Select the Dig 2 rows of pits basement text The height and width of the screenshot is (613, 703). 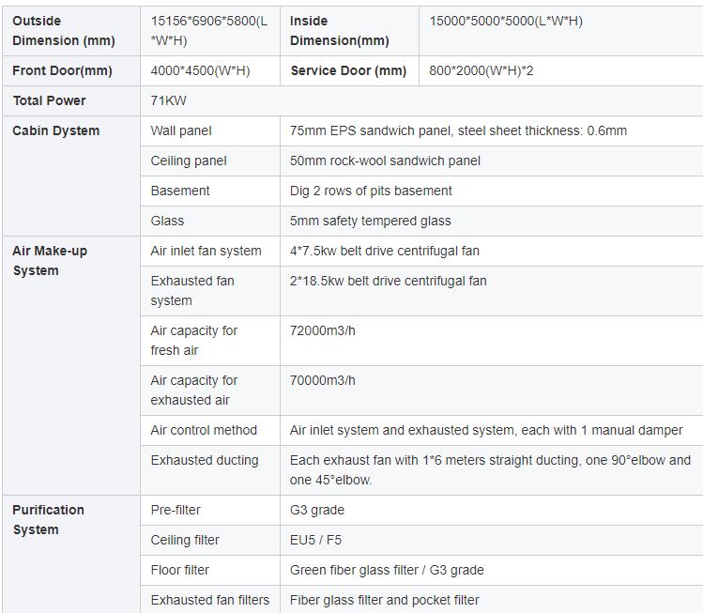click(371, 191)
